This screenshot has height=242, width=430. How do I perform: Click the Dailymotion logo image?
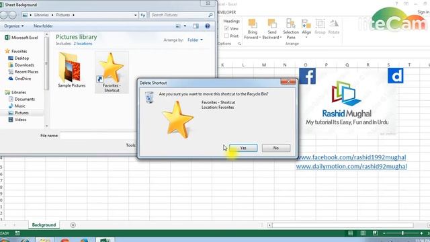tap(396, 76)
